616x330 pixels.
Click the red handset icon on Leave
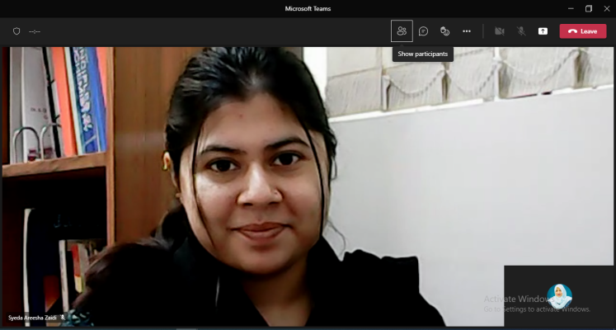pyautogui.click(x=572, y=31)
